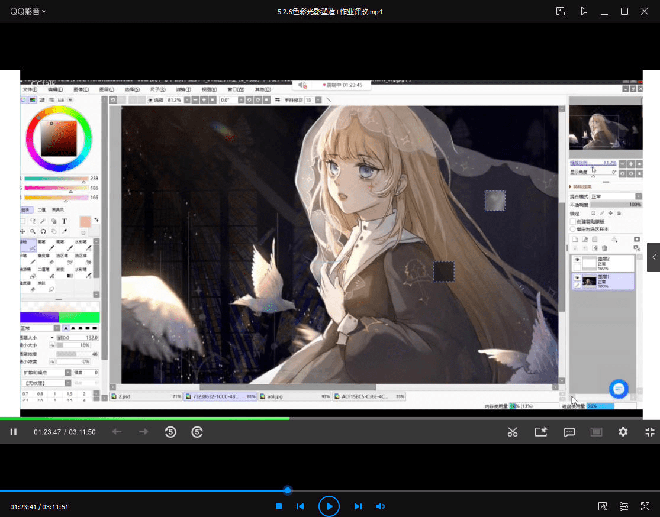
Task: Create a new normal layer
Action: pyautogui.click(x=575, y=240)
